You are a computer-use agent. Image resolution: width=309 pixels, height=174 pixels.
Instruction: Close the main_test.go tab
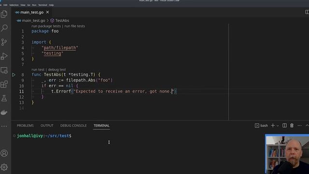[47, 12]
